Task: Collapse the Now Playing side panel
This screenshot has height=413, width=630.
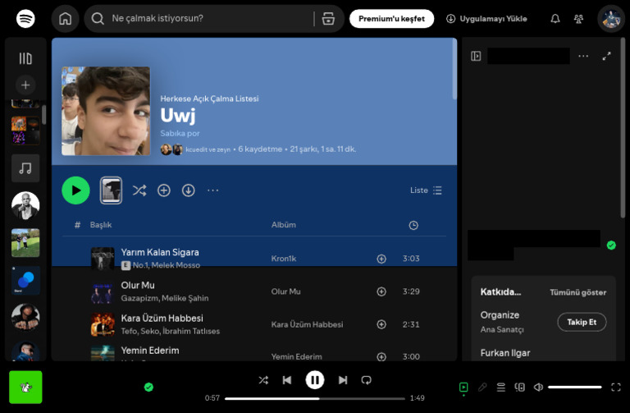Action: tap(476, 56)
